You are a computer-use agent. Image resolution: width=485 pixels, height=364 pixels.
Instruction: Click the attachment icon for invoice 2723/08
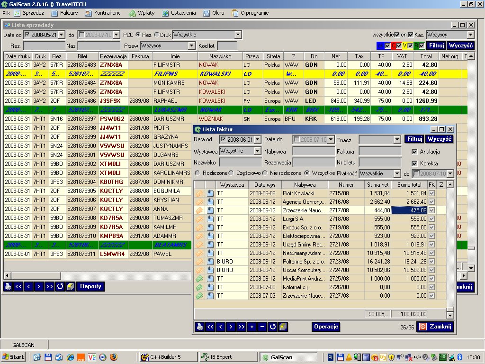coord(210,262)
